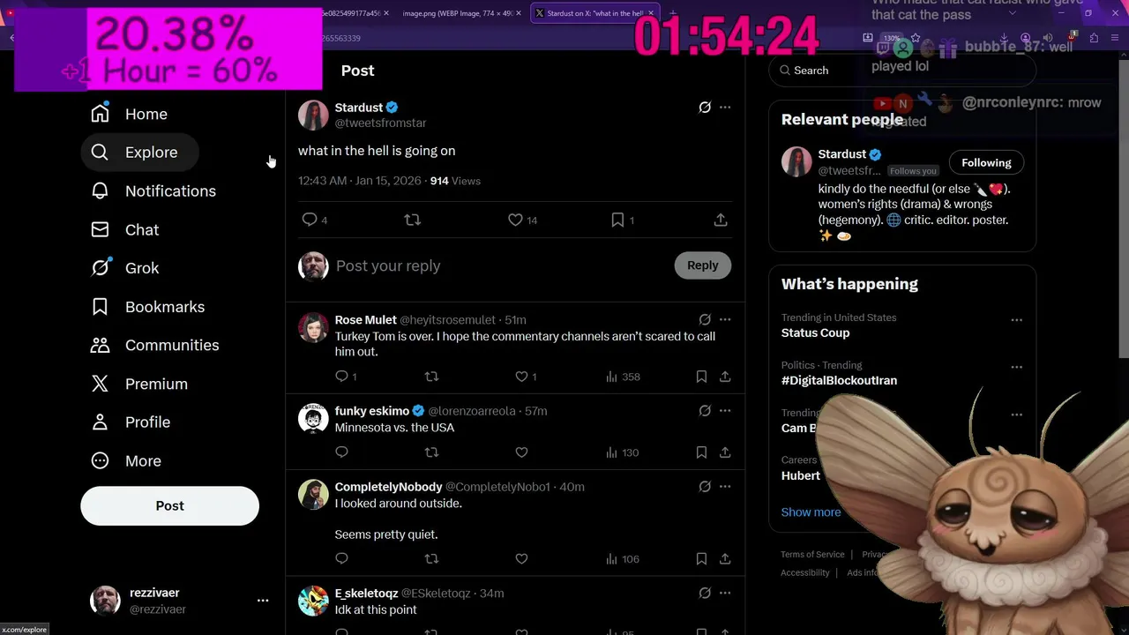Click Grok icon on CompletelyNobody's reply

point(705,487)
